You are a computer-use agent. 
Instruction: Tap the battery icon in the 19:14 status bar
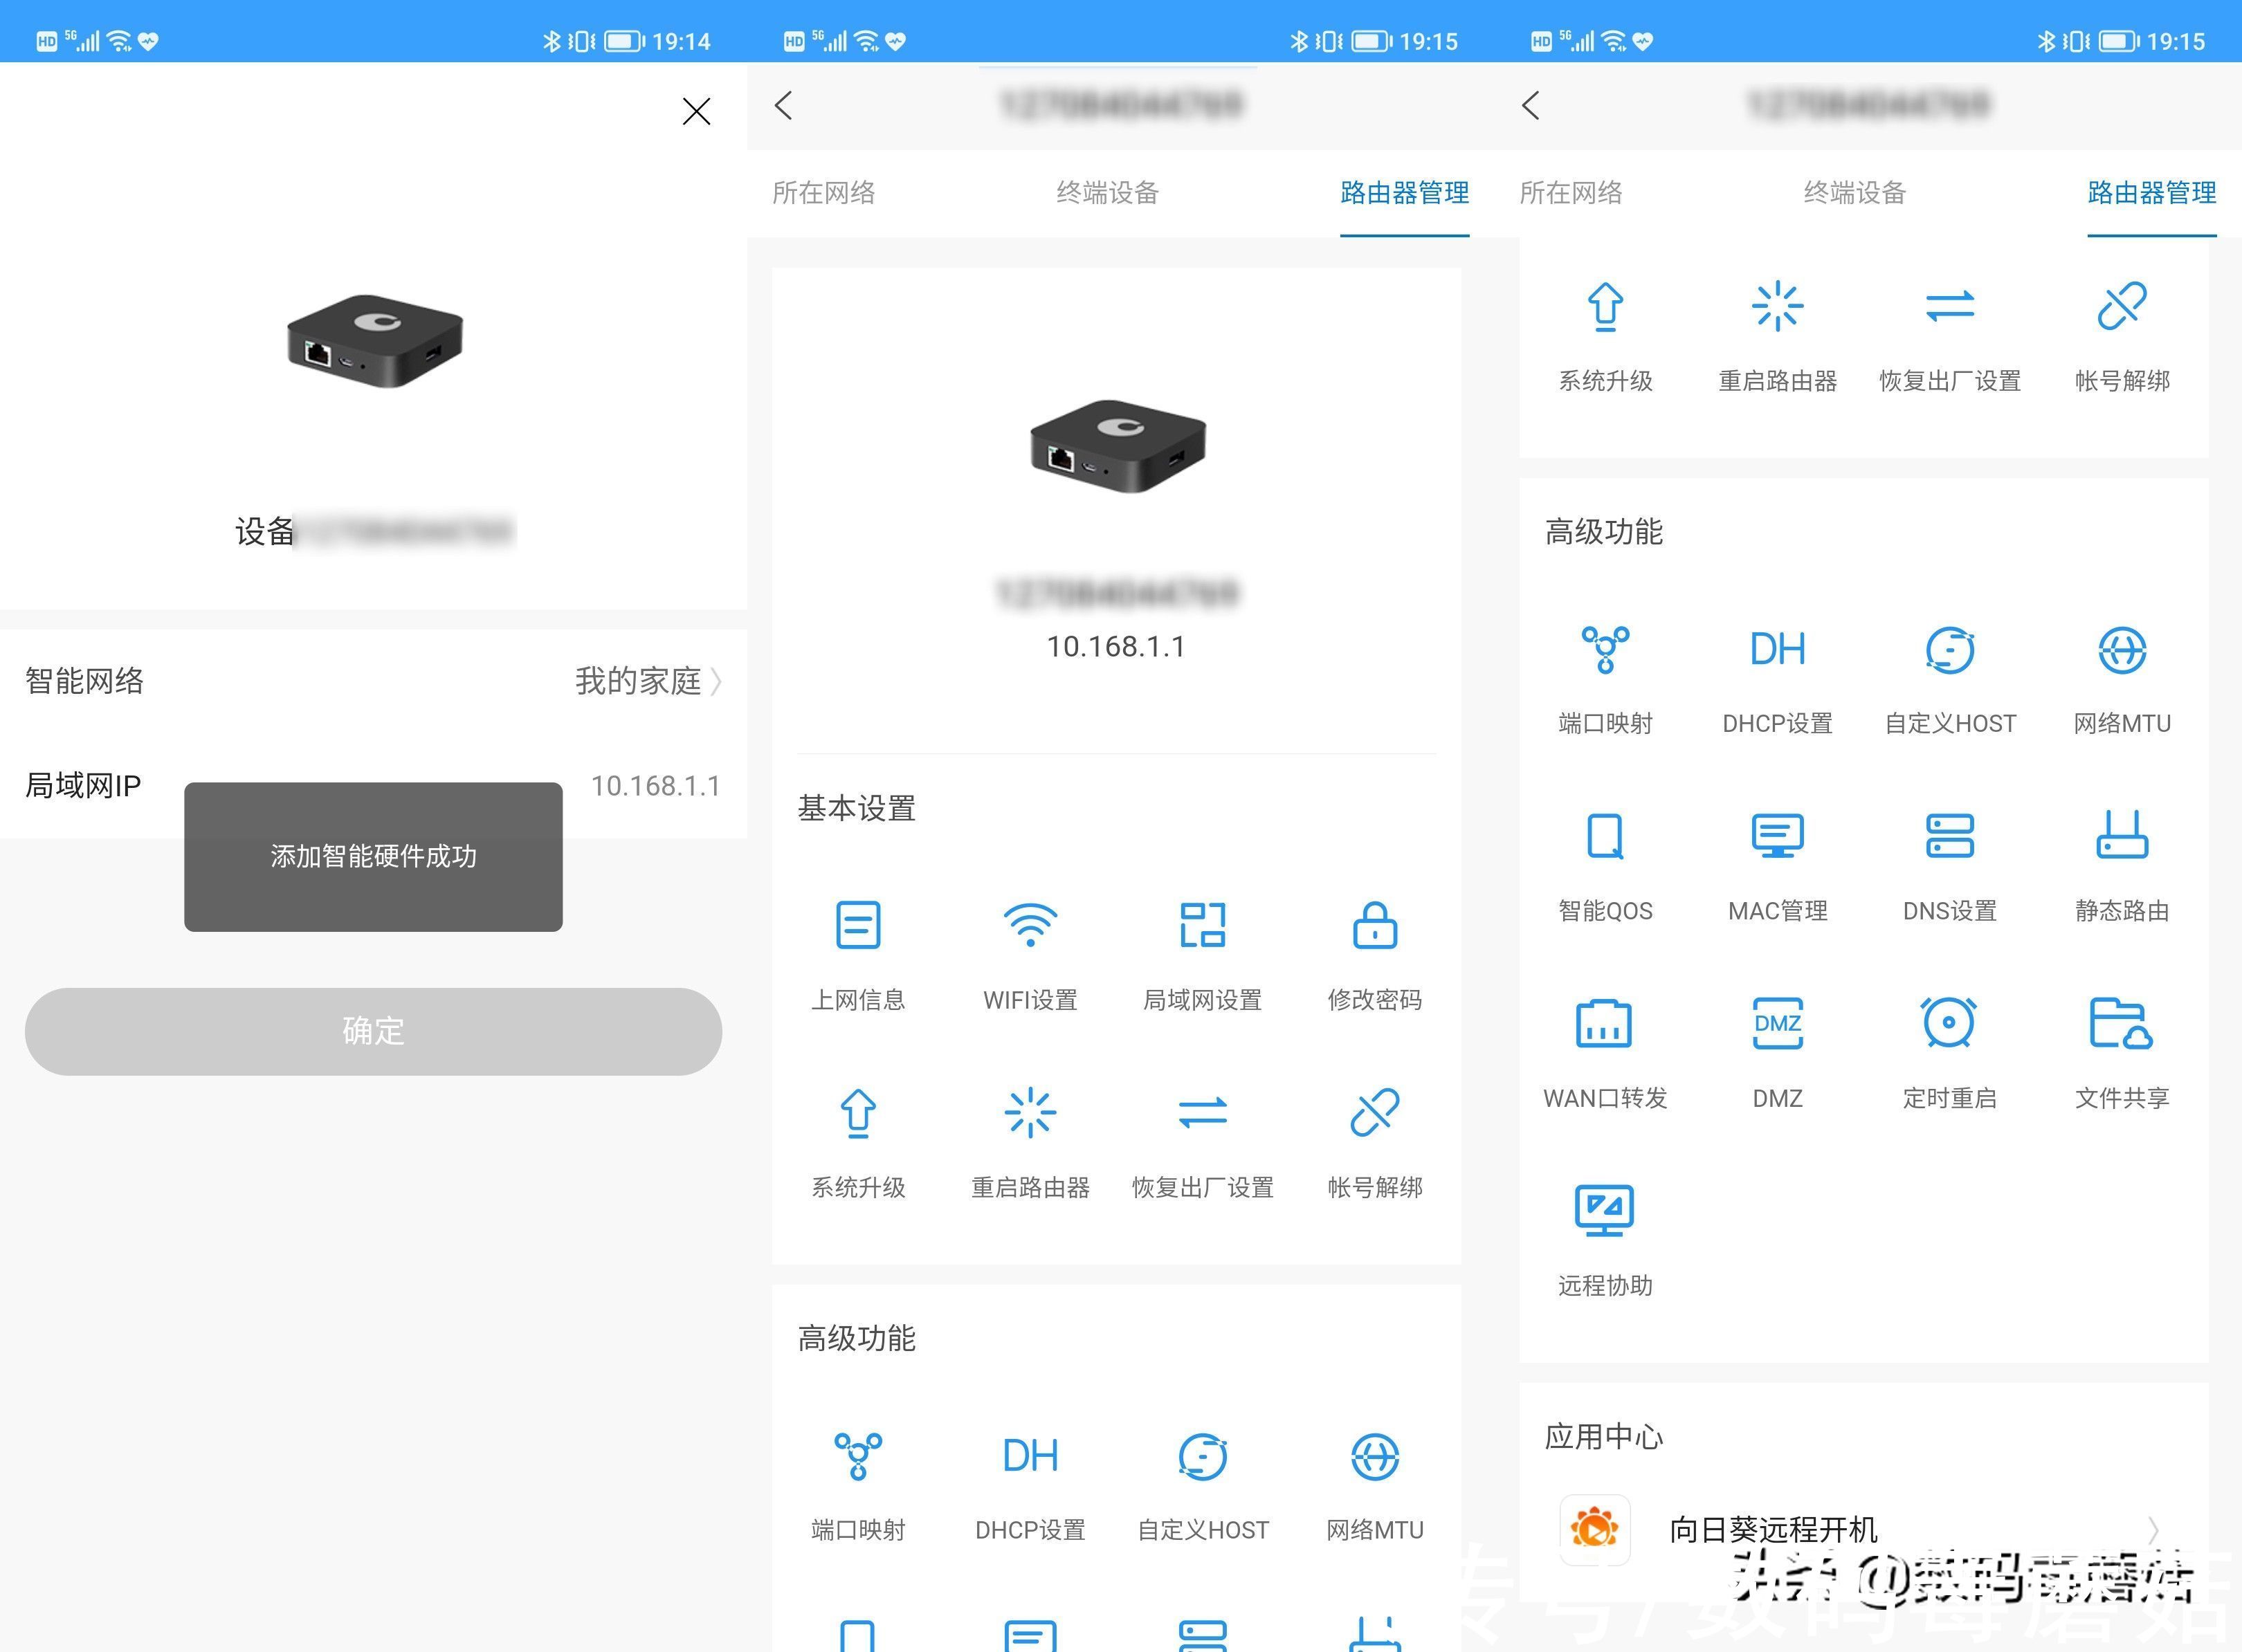click(x=624, y=41)
